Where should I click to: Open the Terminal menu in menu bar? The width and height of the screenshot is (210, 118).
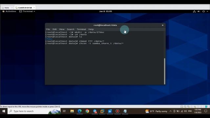click(81, 29)
